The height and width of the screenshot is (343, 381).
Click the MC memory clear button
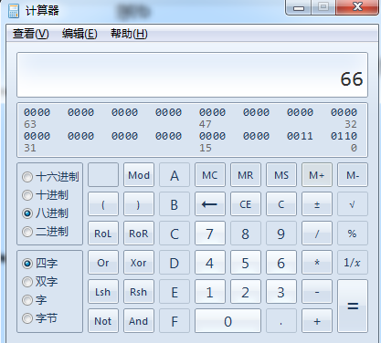pyautogui.click(x=210, y=175)
